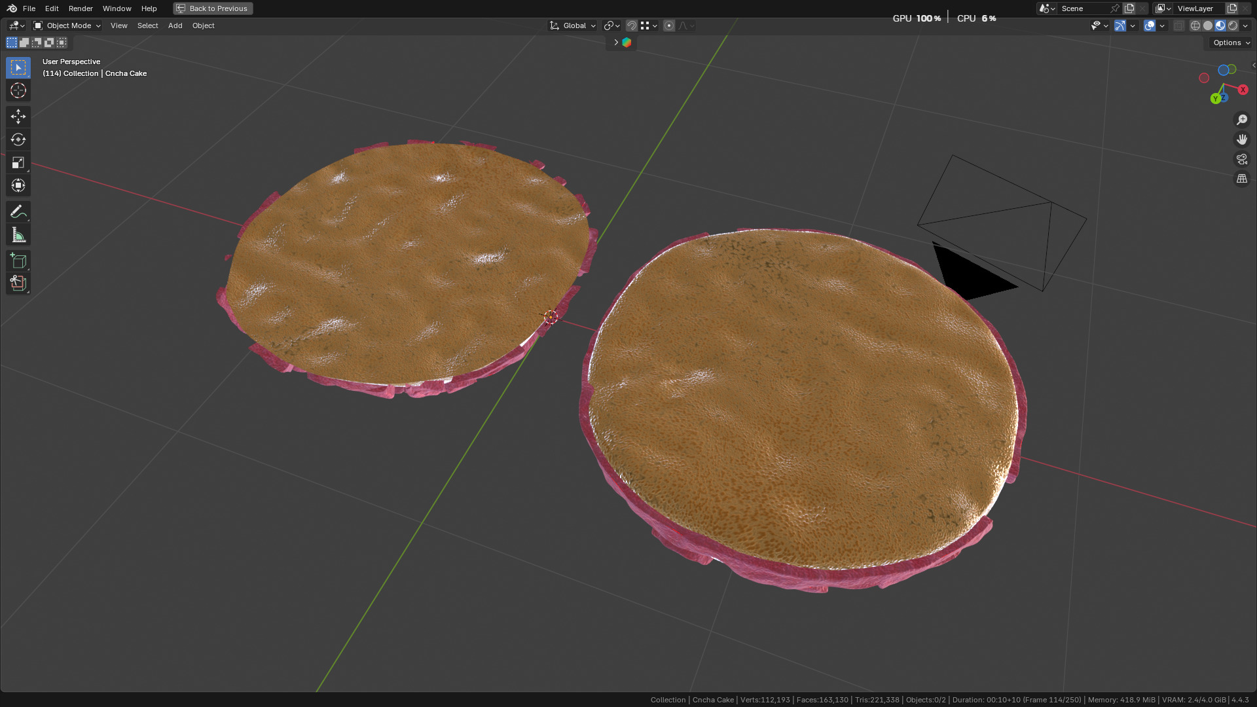This screenshot has width=1257, height=707.
Task: Open the Help menu
Action: click(x=149, y=9)
